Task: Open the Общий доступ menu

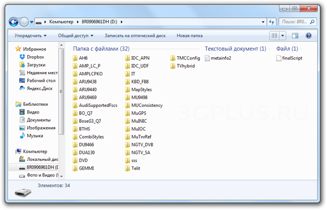Action: (x=76, y=35)
